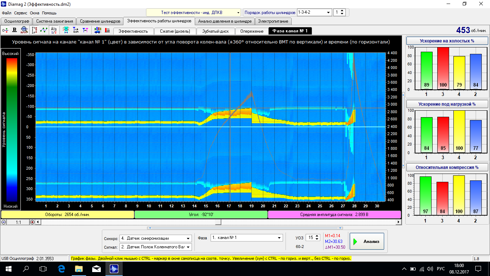Click the Обороты 2654 об./мин. field
Screen dimensions: 490x276
67,215
